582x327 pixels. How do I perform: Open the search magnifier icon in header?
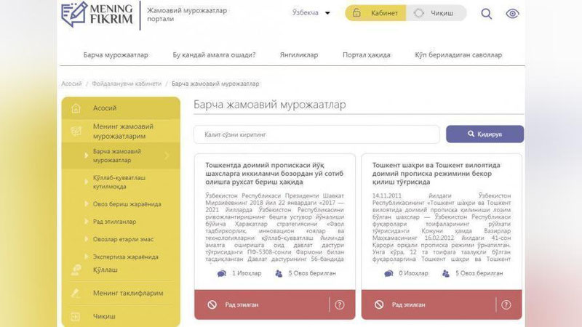click(487, 13)
